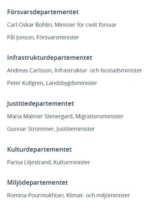Click Maria Malmer Stenergard, Migrationsminister
This screenshot has width=144, height=202.
(65, 116)
